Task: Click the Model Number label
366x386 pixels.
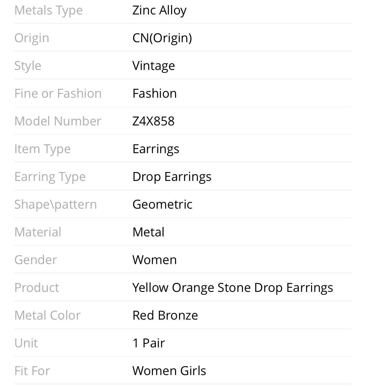Action: [58, 121]
